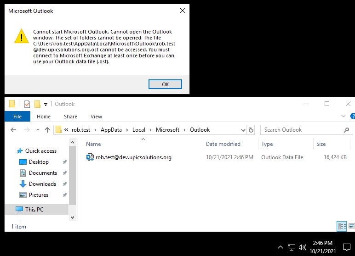This screenshot has height=256, width=355.
Task: Open the volume tray icon
Action: [302, 247]
